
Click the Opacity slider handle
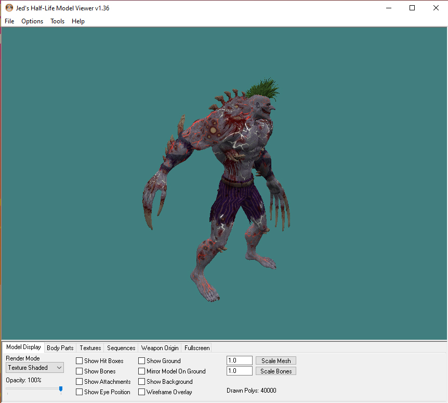(61, 389)
